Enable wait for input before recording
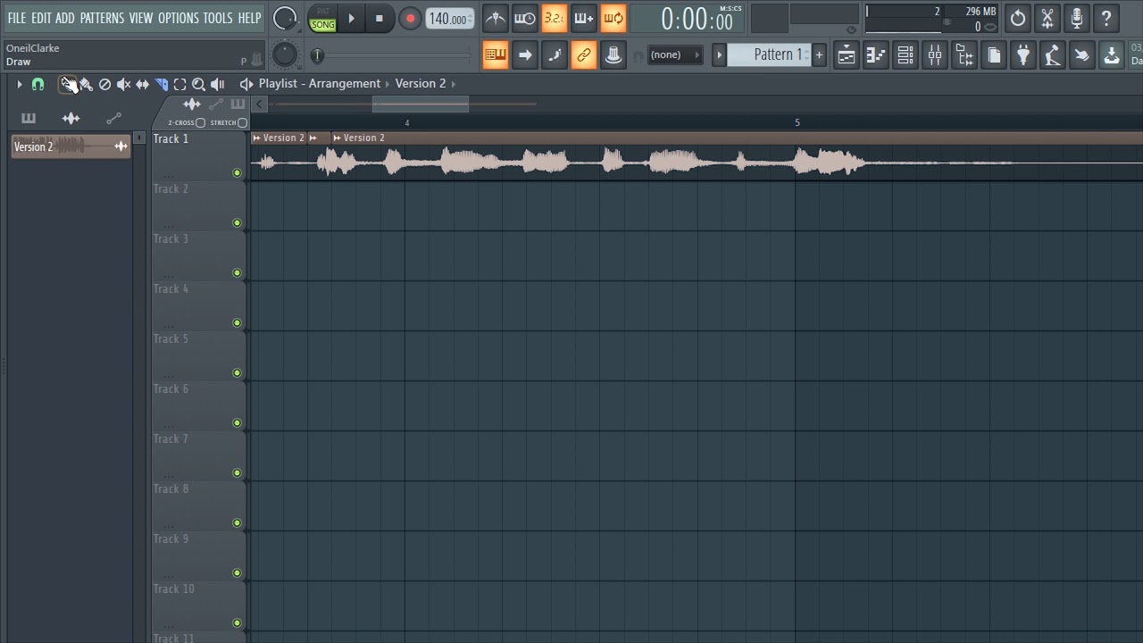 point(525,18)
